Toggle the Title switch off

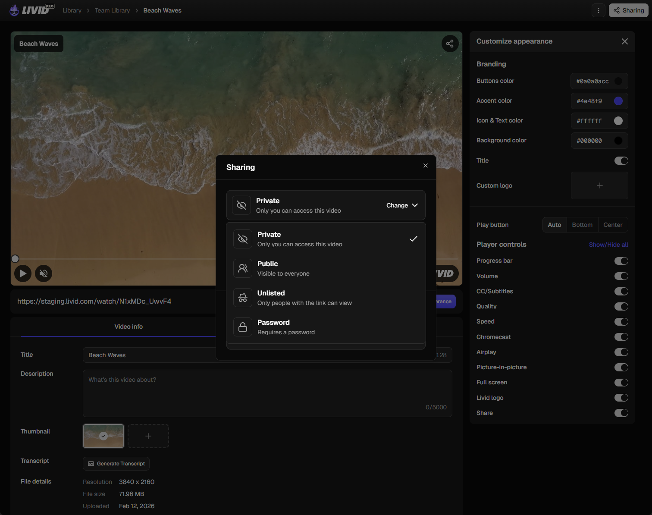pyautogui.click(x=621, y=161)
